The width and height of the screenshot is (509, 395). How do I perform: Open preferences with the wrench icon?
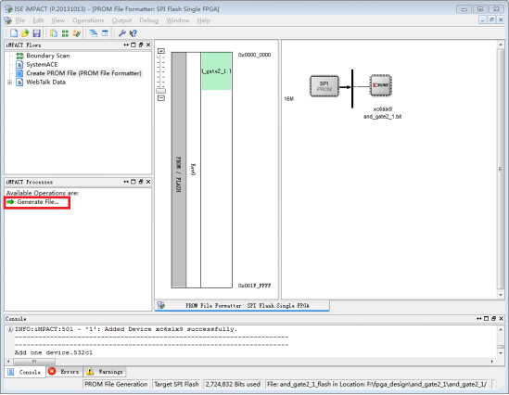(122, 33)
